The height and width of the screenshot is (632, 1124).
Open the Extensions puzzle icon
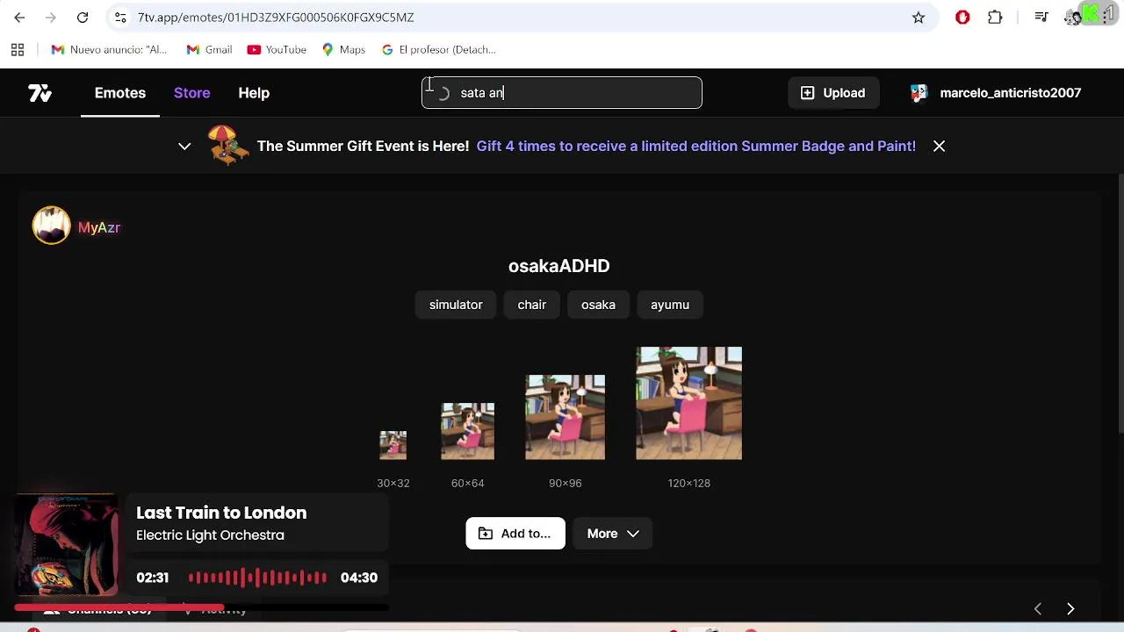click(x=995, y=18)
